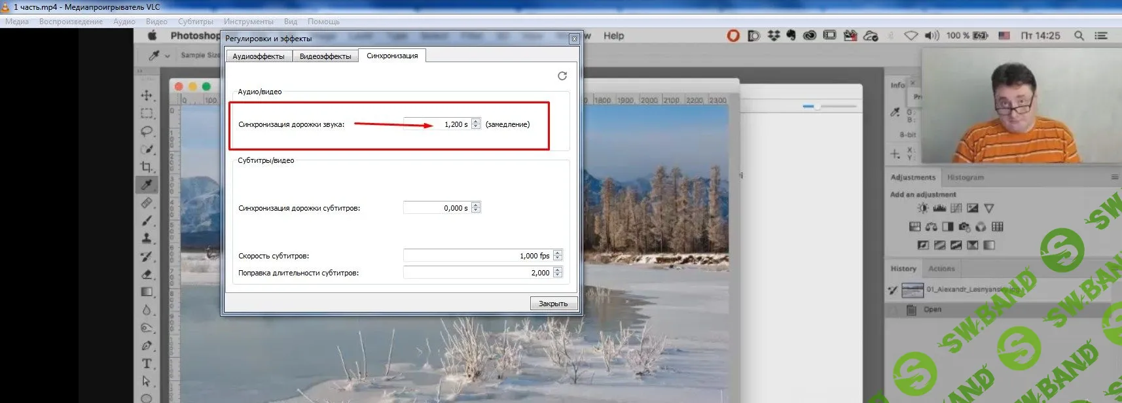Click the subtitle track sync input field
The image size is (1122, 403).
436,208
